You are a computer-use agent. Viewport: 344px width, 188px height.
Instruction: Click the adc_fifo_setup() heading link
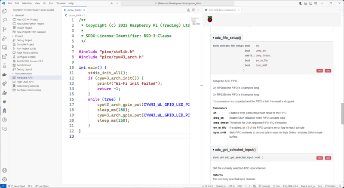click(x=228, y=38)
